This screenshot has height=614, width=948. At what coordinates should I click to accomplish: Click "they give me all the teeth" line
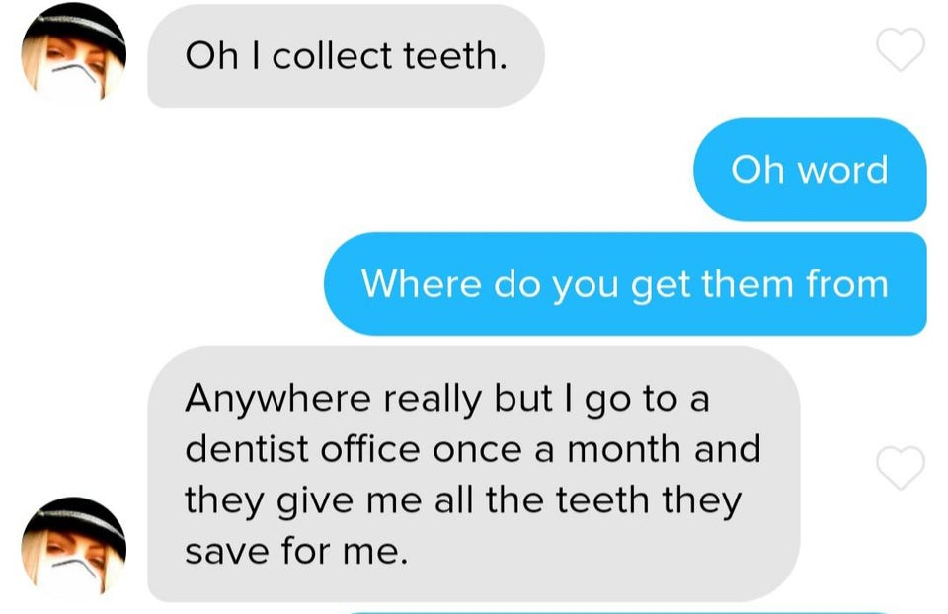coord(416,500)
